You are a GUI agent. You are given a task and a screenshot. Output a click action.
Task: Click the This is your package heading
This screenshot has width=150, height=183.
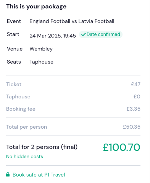(36, 7)
